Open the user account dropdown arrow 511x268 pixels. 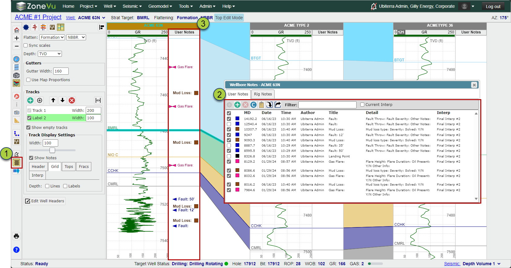(473, 7)
